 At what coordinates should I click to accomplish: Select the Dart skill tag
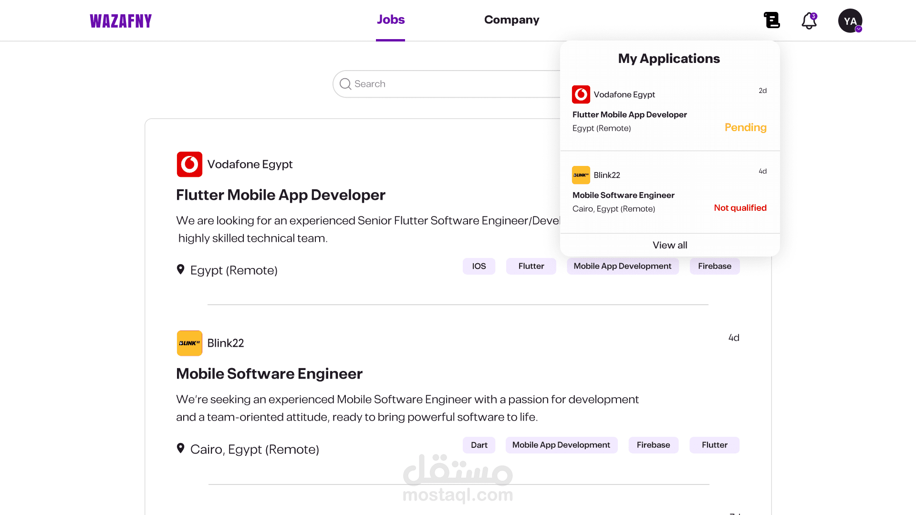(479, 445)
